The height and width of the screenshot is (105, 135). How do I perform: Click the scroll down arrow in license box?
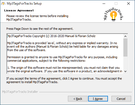pos(125,71)
